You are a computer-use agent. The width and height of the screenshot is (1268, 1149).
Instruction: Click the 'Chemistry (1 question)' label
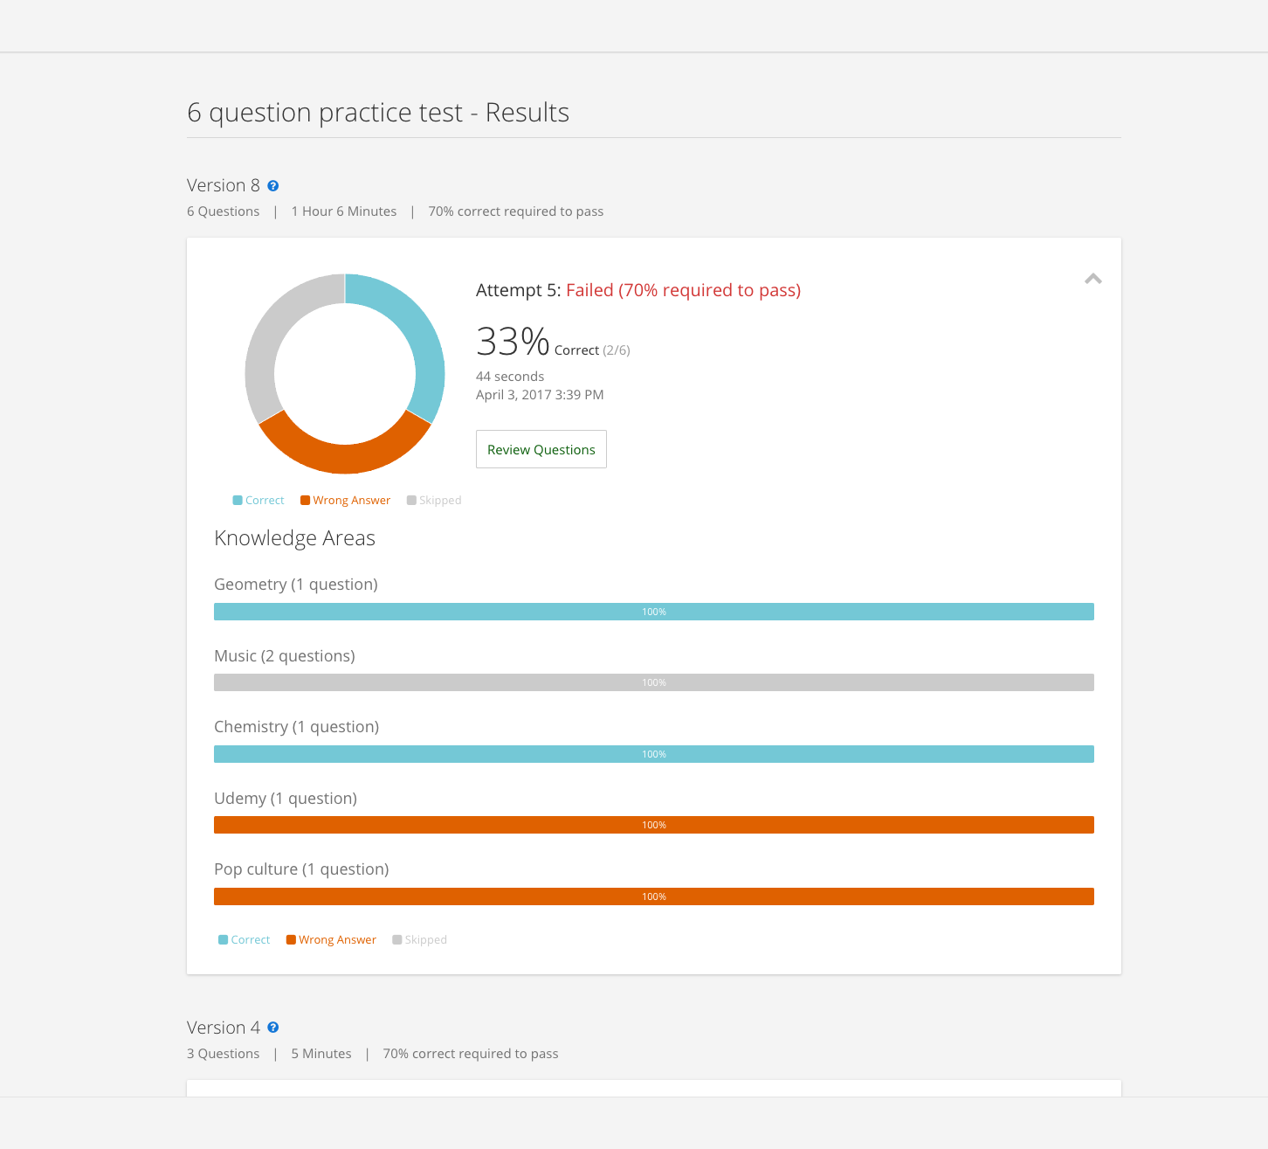coord(297,727)
